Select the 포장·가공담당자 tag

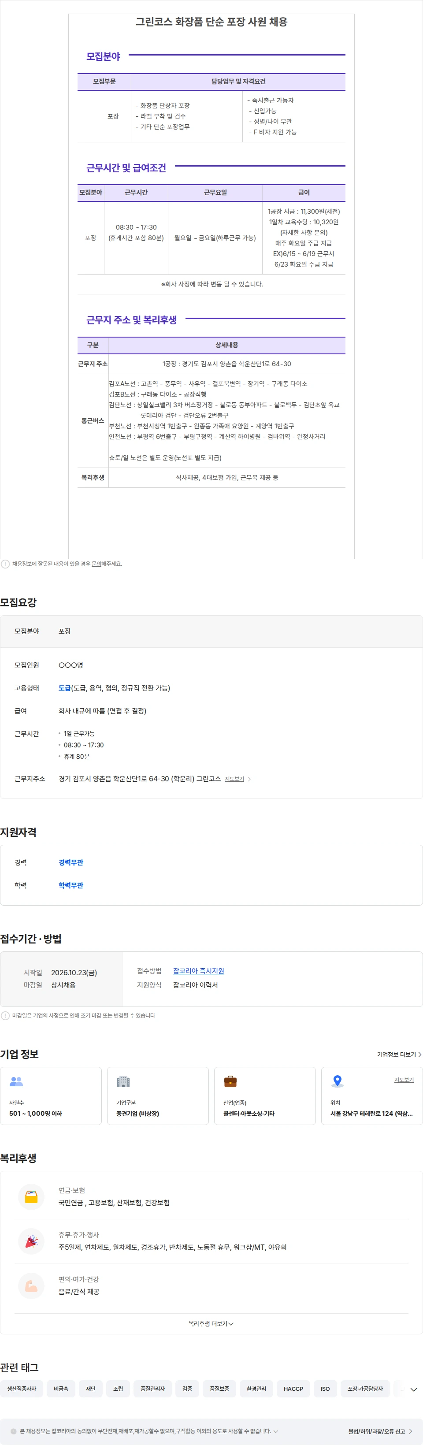coord(365,1388)
